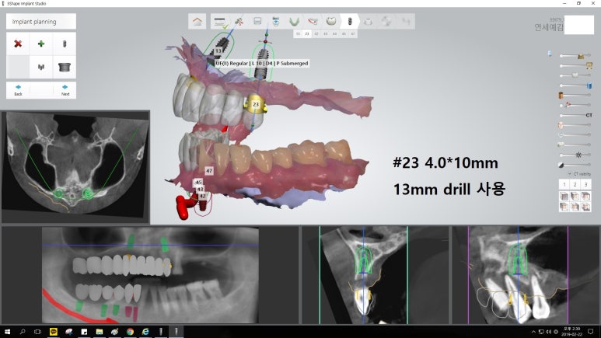Go to Next planning step
The image size is (601, 338).
[x=65, y=89]
